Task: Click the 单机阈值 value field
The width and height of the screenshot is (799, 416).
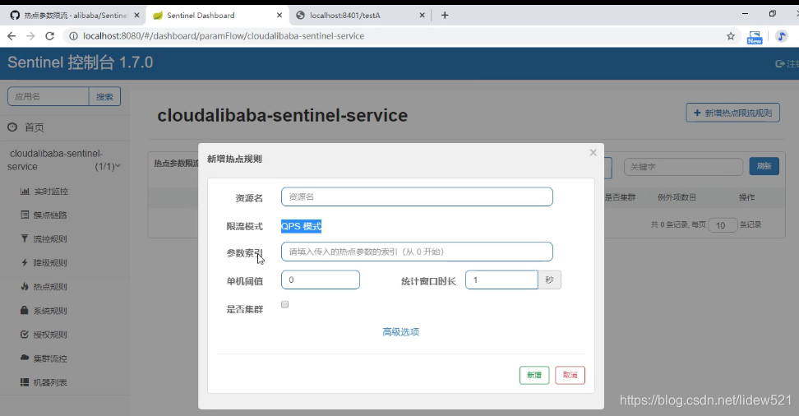Action: pos(321,280)
